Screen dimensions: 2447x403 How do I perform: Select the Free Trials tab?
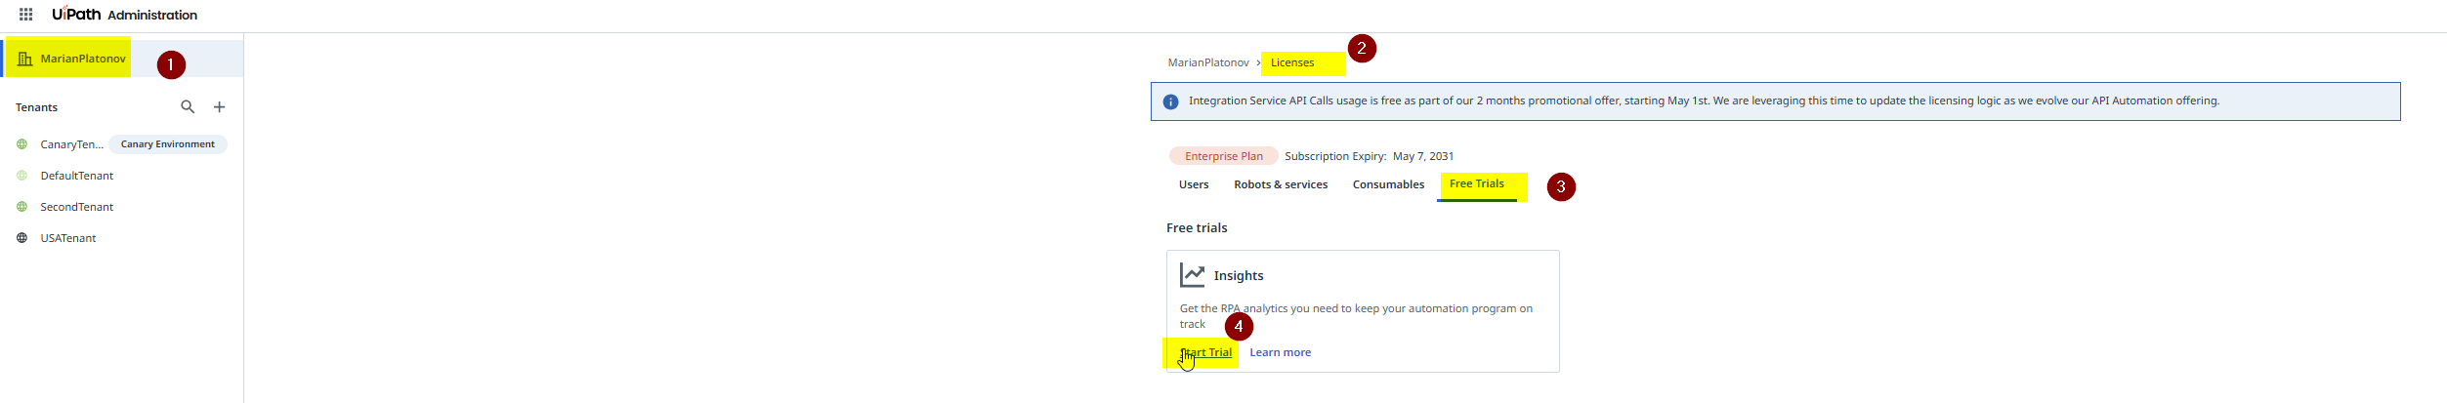coord(1477,184)
